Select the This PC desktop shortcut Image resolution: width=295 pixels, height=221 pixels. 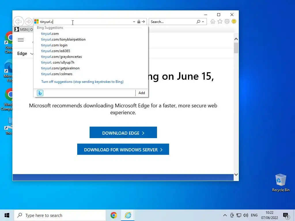8,126
